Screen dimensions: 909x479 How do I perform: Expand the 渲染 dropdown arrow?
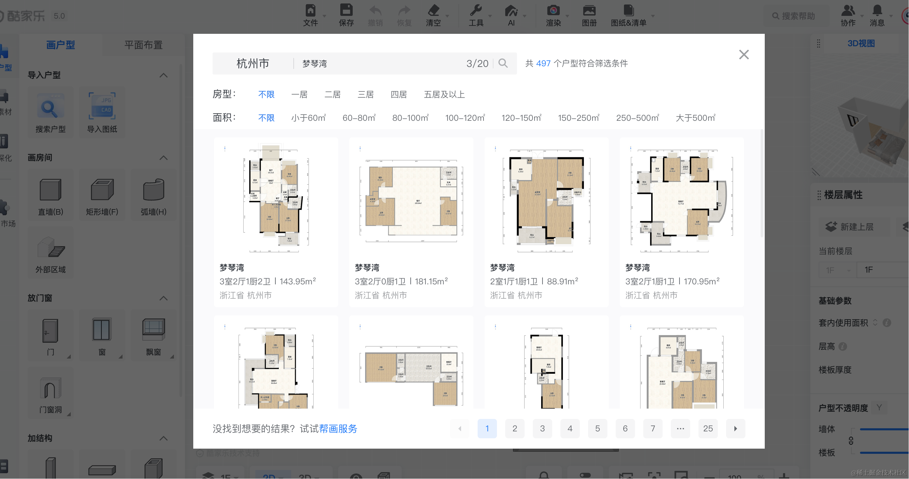(567, 16)
